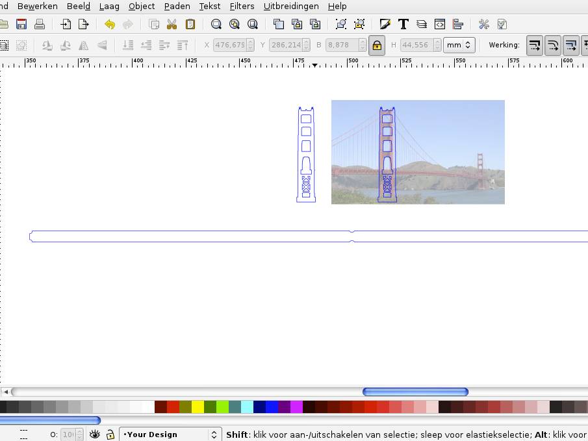Viewport: 588px width, 441px height.
Task: Open the Text and Font dialog icon
Action: [x=403, y=25]
